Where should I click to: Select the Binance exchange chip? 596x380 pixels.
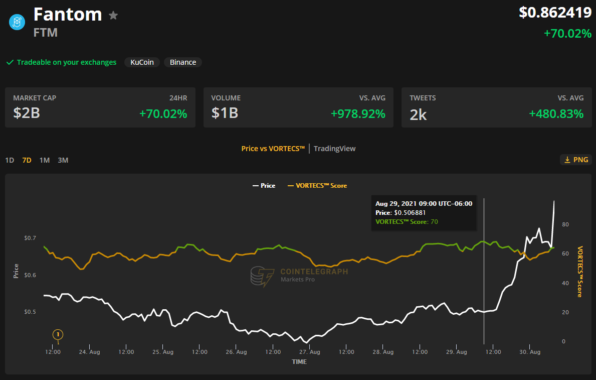tap(183, 62)
